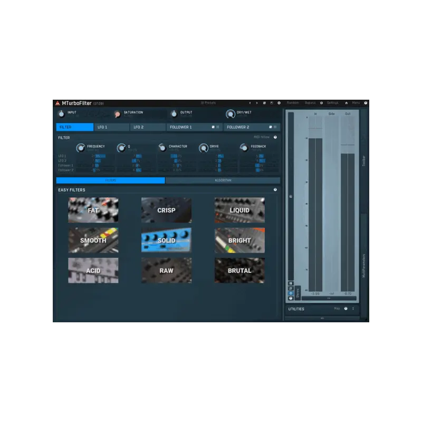Click the Q knob

[121, 148]
